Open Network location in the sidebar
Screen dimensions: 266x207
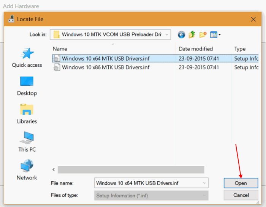tap(27, 170)
